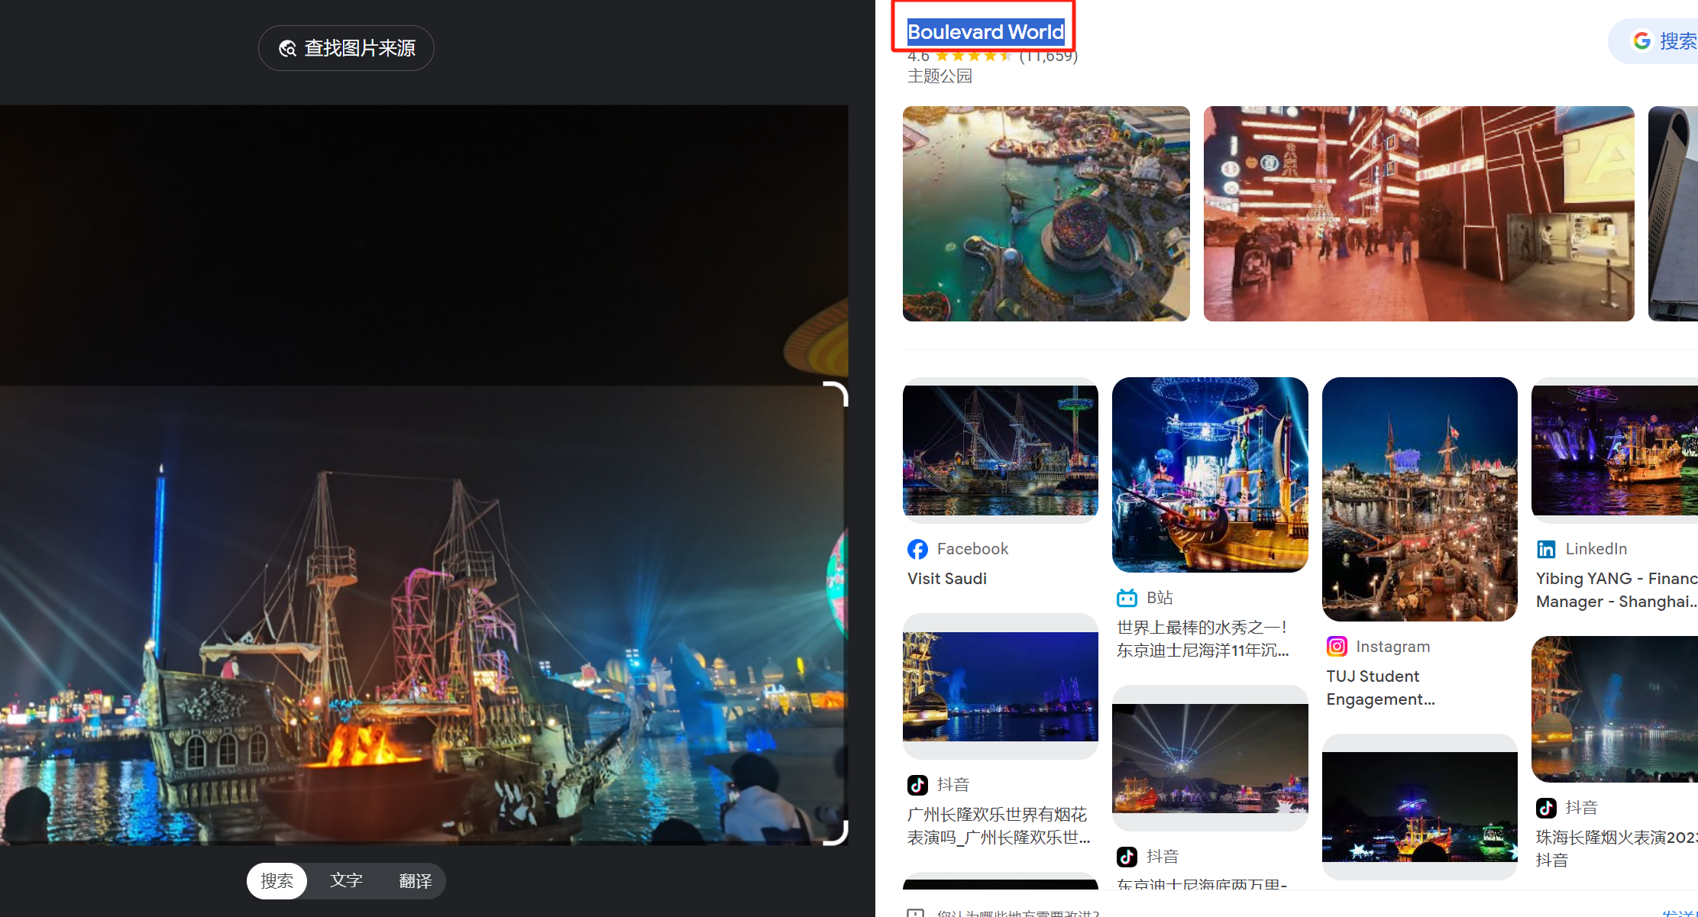Image resolution: width=1698 pixels, height=917 pixels.
Task: Click the Douyin icon above 广州长隆欢乐世界
Action: pyautogui.click(x=917, y=785)
